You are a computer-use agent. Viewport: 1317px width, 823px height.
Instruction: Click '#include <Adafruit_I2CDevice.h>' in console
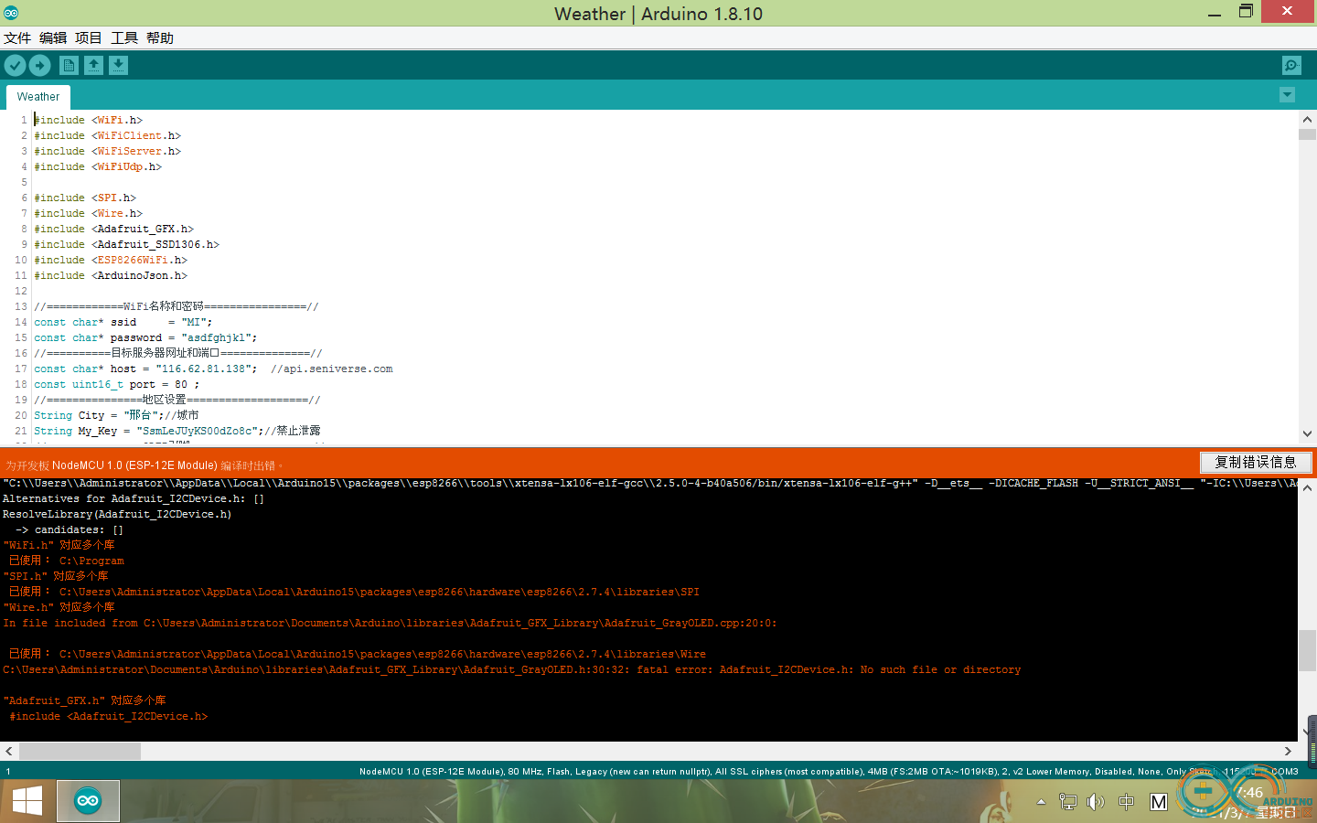(x=109, y=716)
